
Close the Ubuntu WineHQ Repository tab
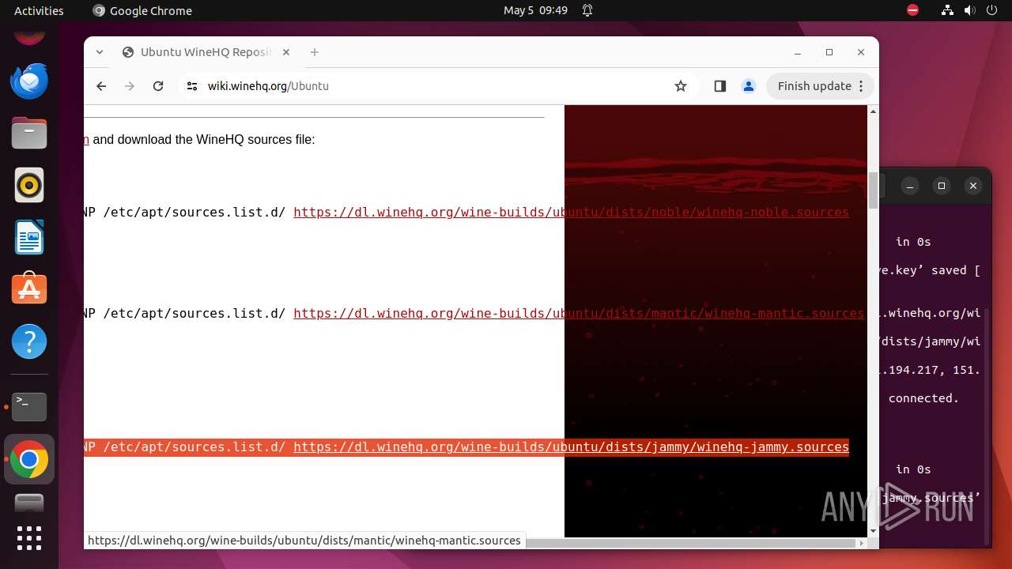coord(286,52)
